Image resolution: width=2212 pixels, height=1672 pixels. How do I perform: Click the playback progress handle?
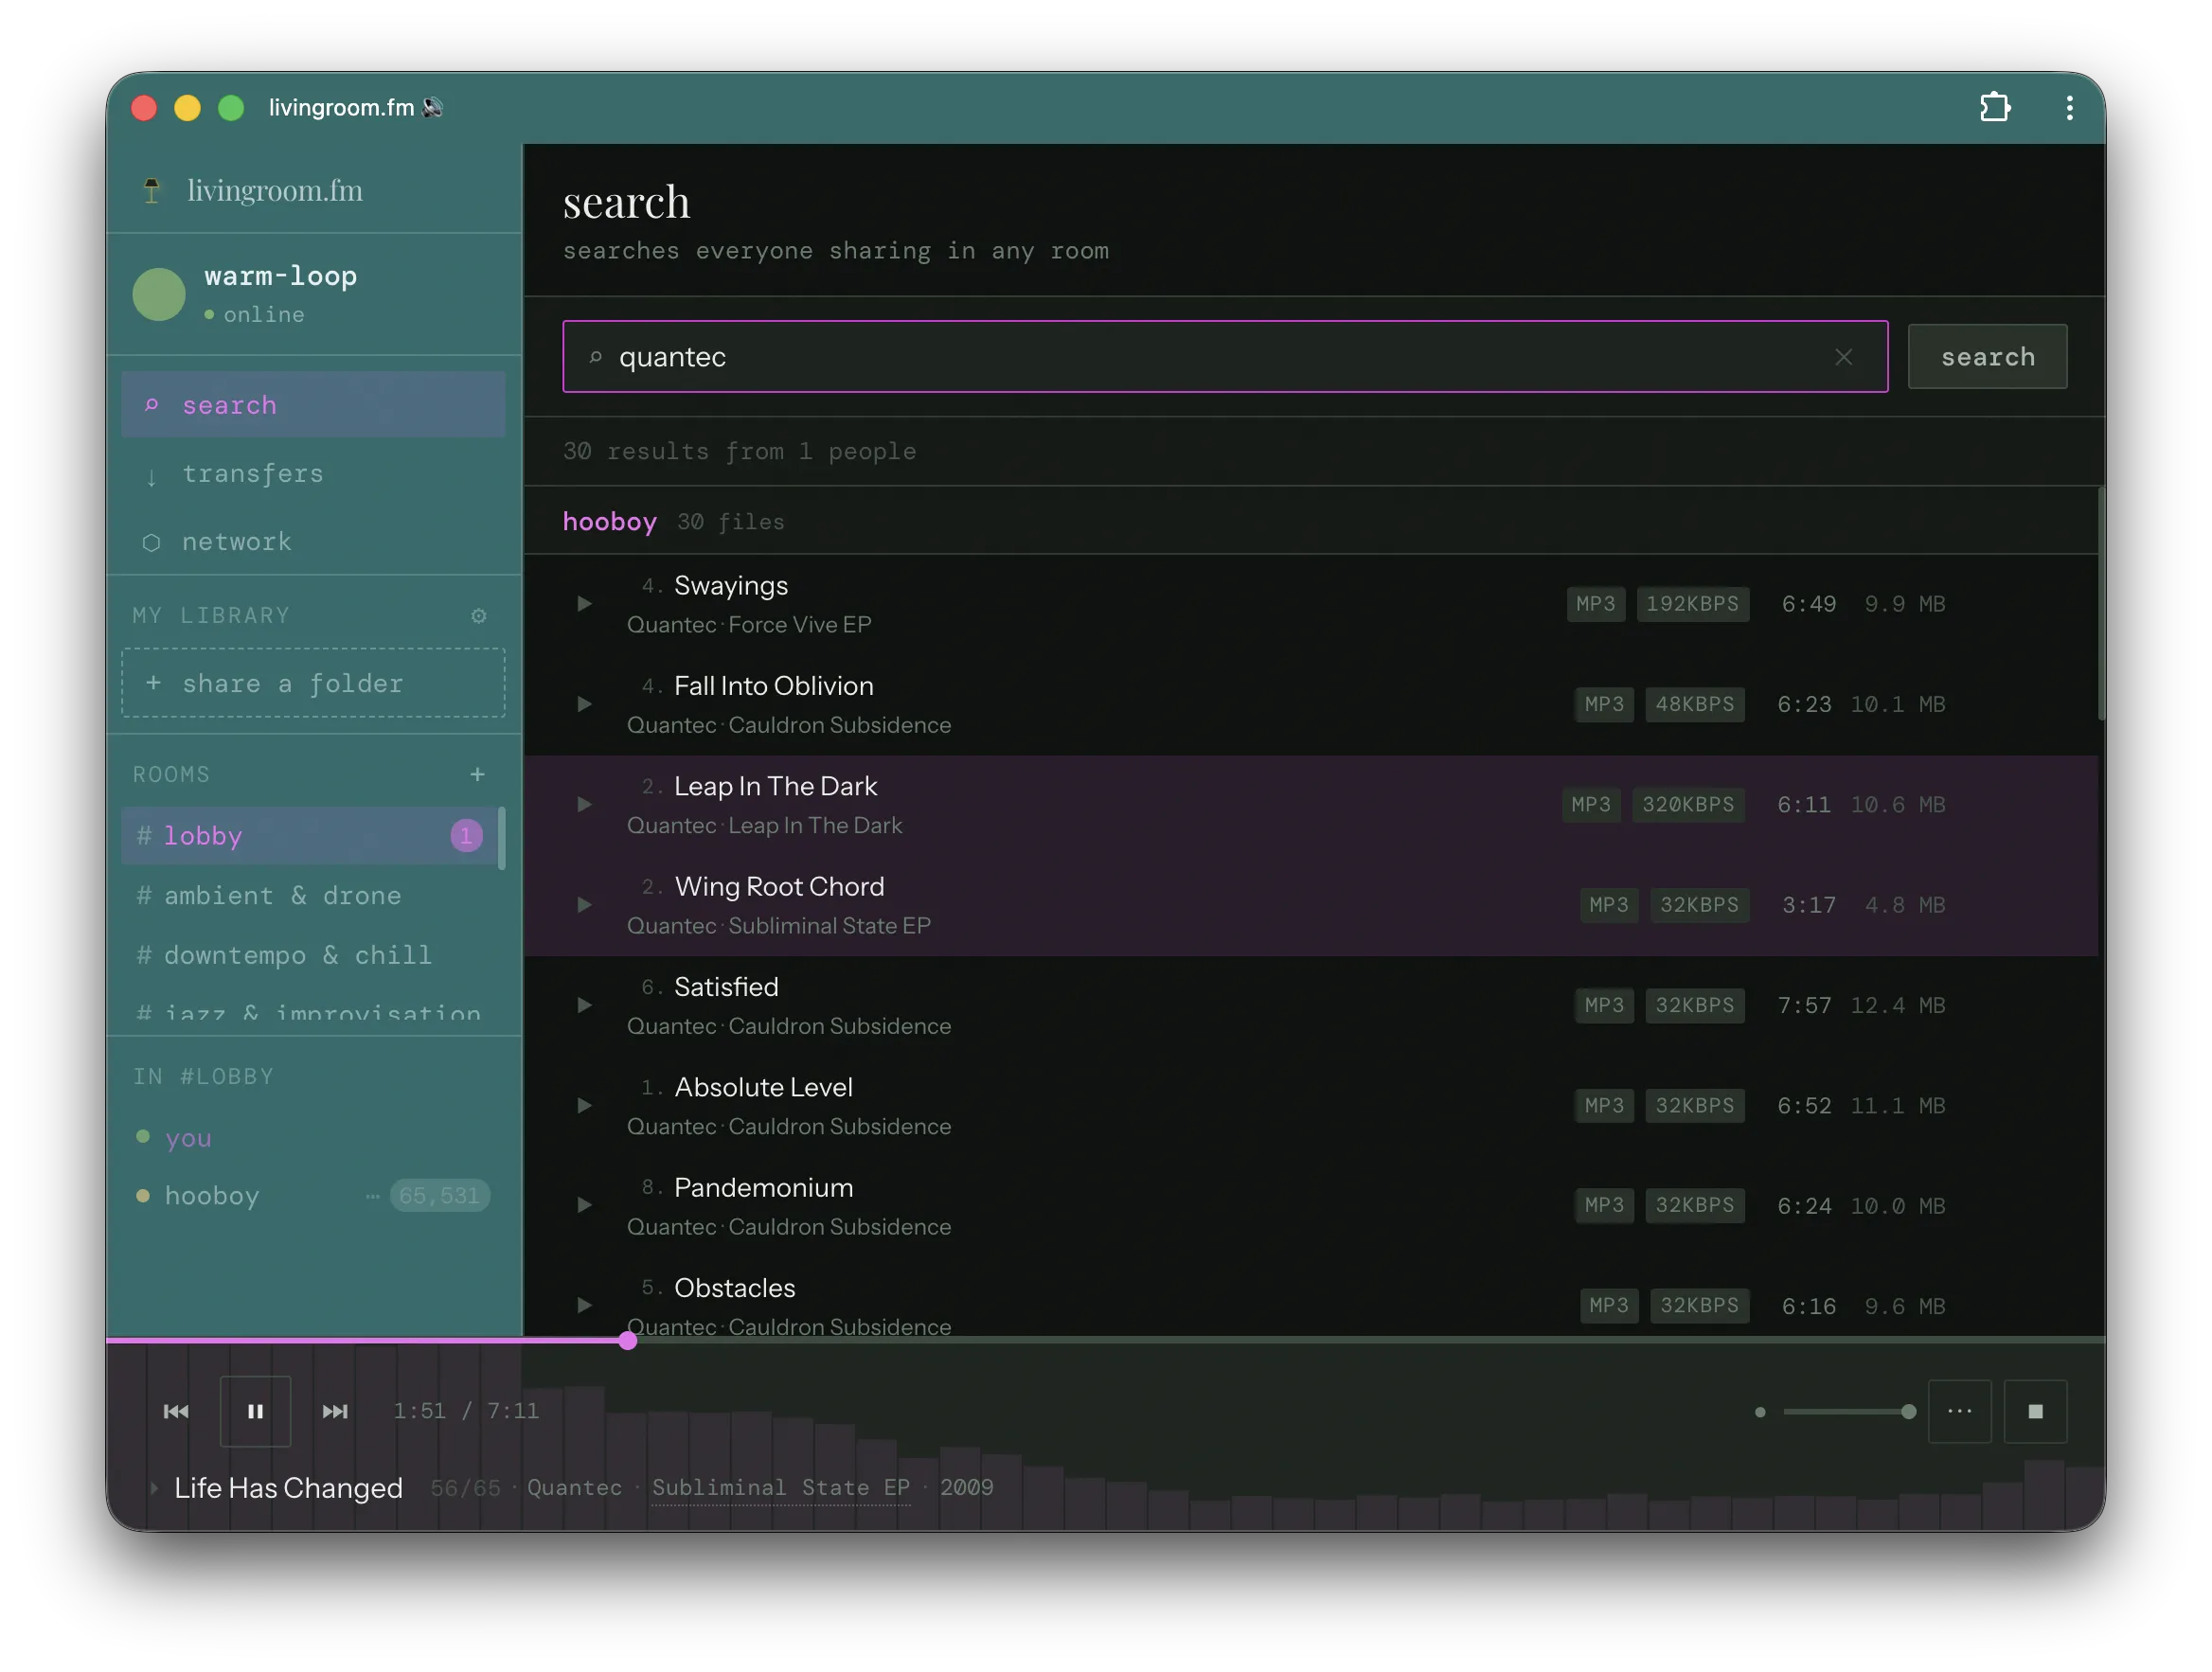click(628, 1341)
